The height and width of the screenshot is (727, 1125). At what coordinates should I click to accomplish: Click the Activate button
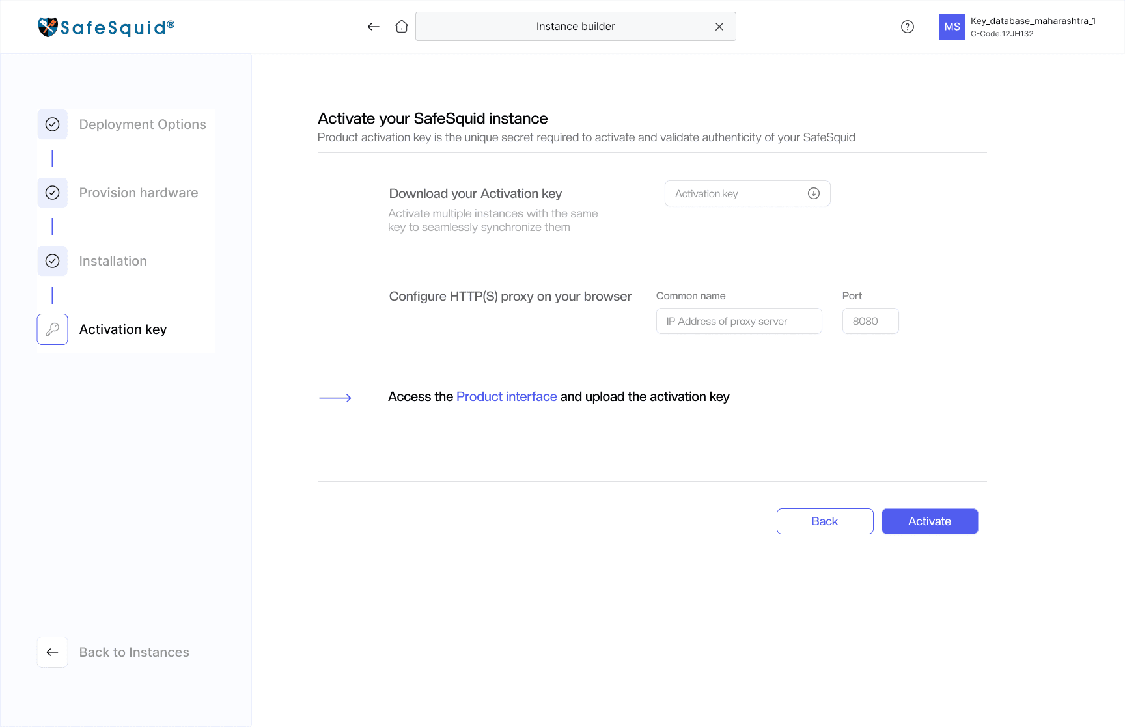point(930,521)
